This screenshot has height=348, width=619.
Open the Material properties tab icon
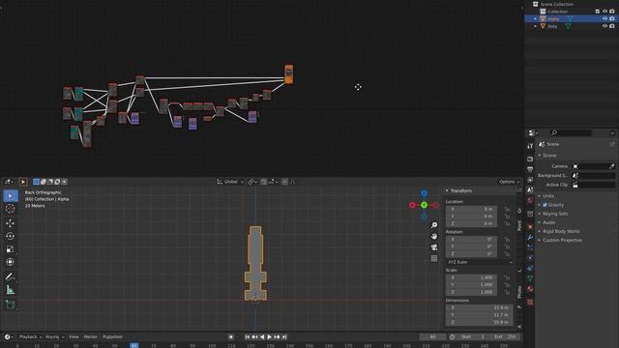click(530, 289)
